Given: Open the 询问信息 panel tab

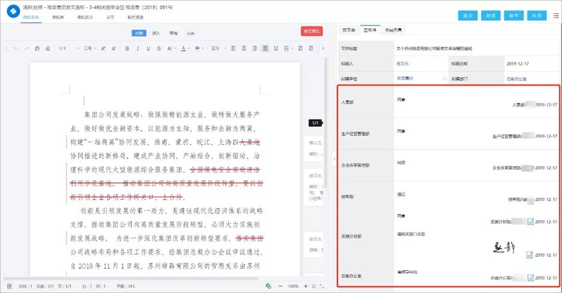Looking at the screenshot, I should [x=393, y=30].
